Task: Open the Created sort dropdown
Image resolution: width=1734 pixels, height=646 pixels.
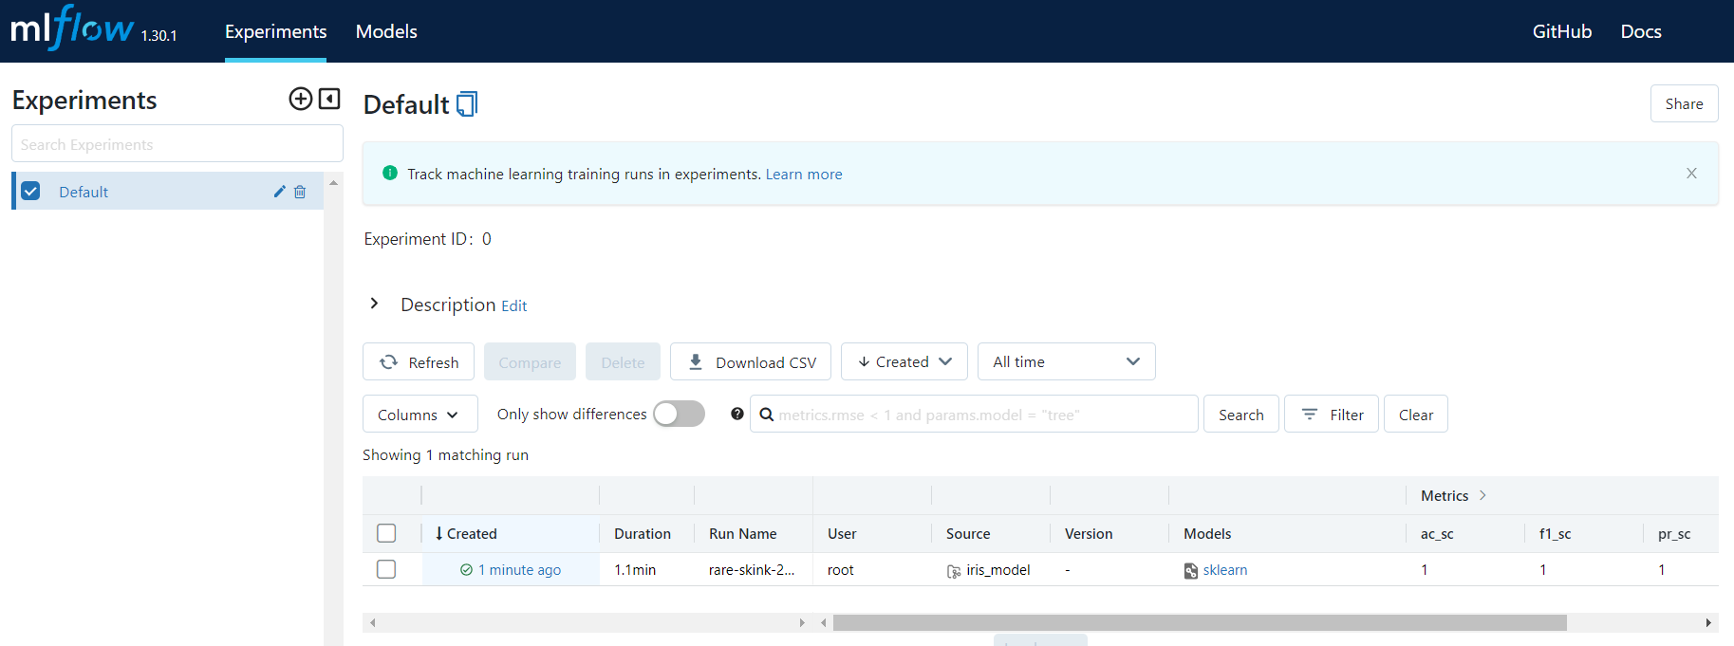Action: pyautogui.click(x=904, y=361)
